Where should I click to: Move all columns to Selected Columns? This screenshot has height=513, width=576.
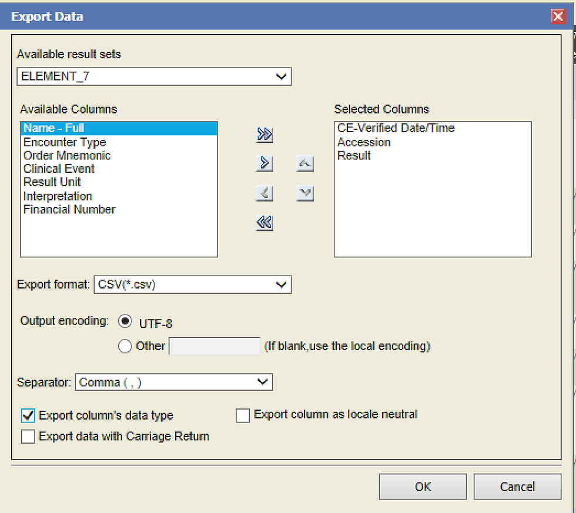coord(264,135)
